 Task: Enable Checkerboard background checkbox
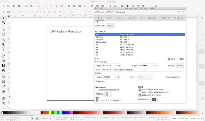point(97,90)
